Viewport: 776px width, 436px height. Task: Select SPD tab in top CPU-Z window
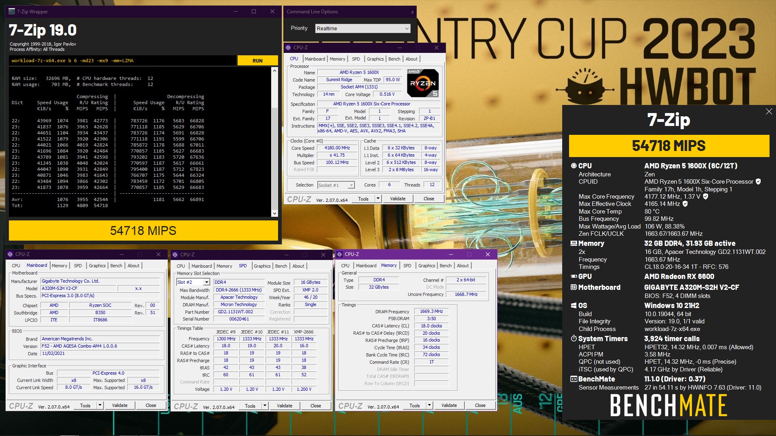tap(356, 59)
